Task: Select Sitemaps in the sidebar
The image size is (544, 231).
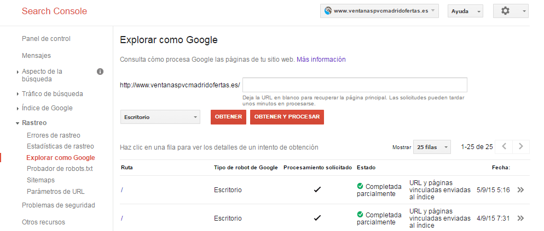Action: click(40, 180)
